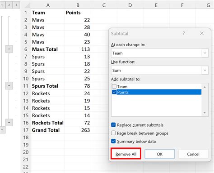Toggle Summary below data checkbox
This screenshot has width=214, height=173.
(113, 141)
